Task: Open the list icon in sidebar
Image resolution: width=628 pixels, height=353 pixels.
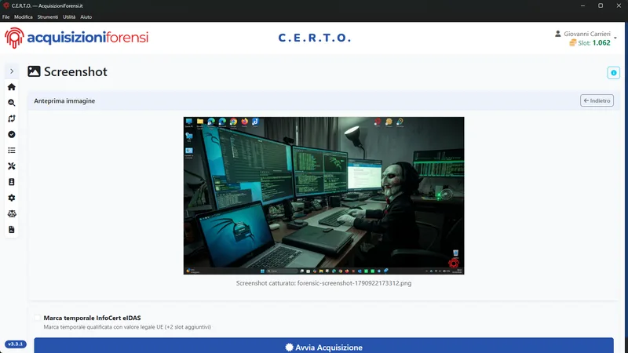Action: tap(12, 150)
